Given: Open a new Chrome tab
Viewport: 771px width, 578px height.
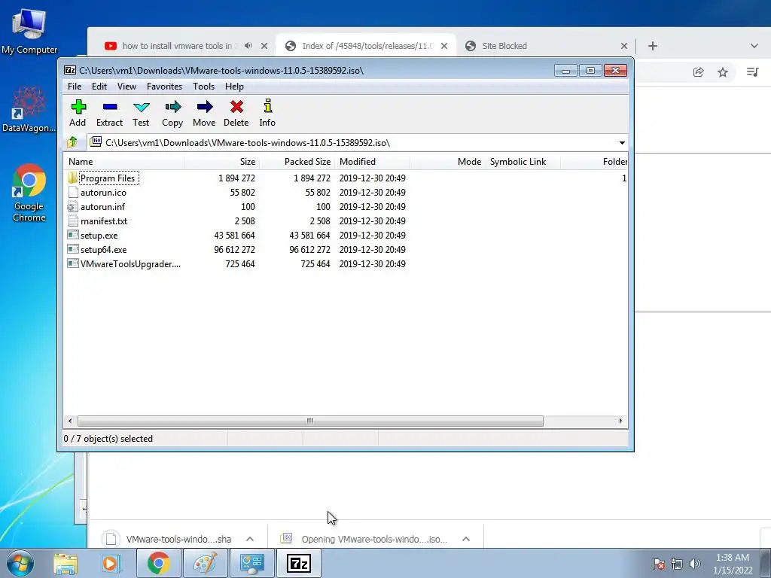Looking at the screenshot, I should (x=653, y=46).
